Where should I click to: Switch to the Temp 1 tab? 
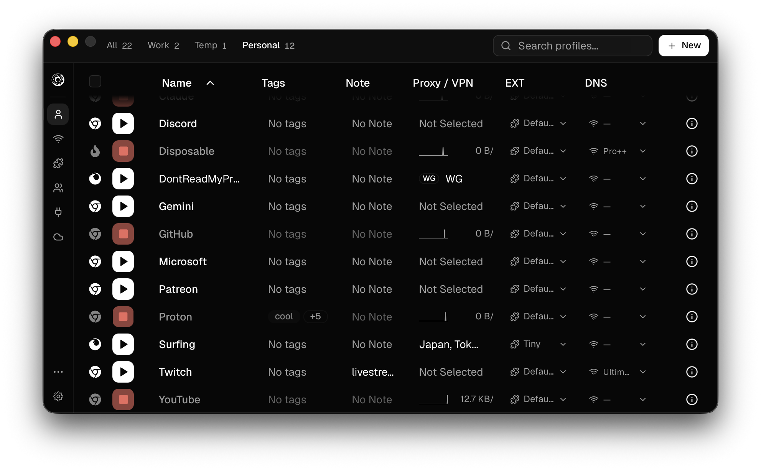coord(211,45)
